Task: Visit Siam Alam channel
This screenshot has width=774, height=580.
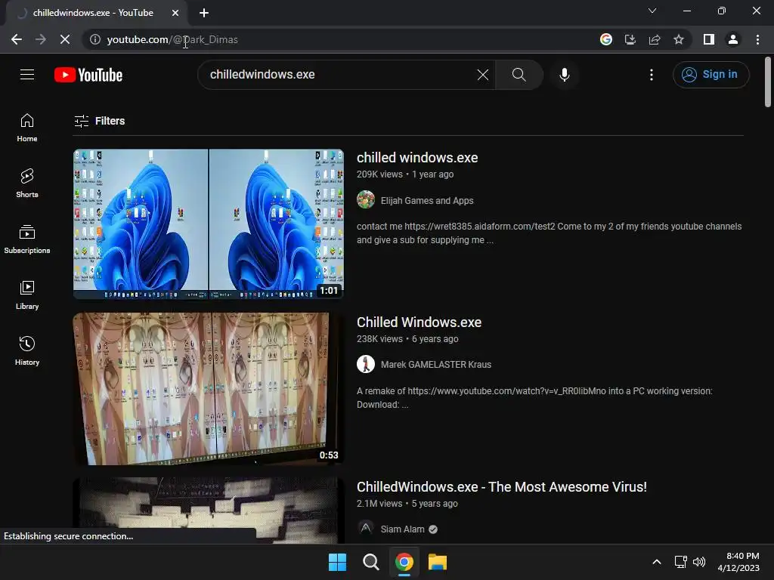Action: pos(402,529)
